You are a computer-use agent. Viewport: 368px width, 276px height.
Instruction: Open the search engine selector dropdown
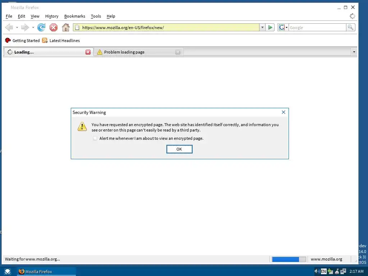(283, 27)
